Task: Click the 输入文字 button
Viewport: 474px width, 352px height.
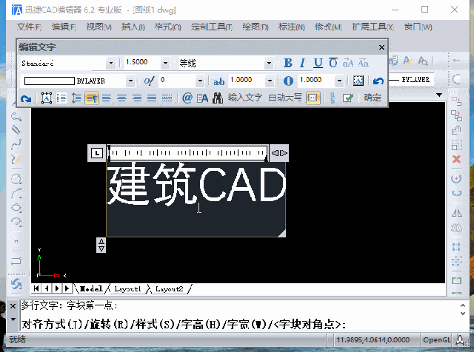Action: coord(244,98)
